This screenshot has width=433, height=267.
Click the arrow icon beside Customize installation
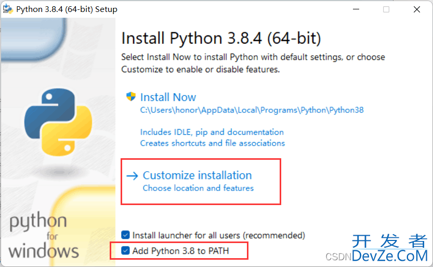pos(132,176)
